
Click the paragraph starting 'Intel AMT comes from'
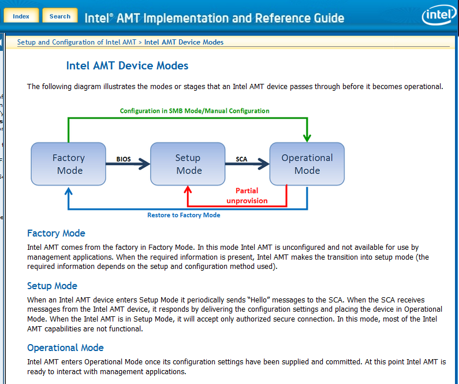click(x=228, y=257)
